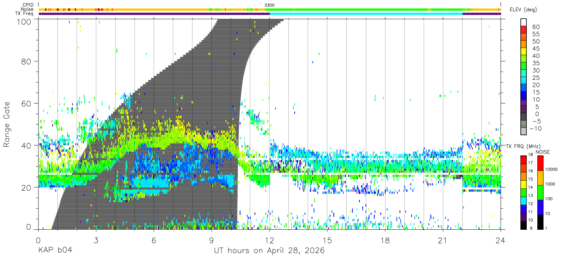Click the 9 tick on UT hours axis
This screenshot has height=260, width=563.
211,241
